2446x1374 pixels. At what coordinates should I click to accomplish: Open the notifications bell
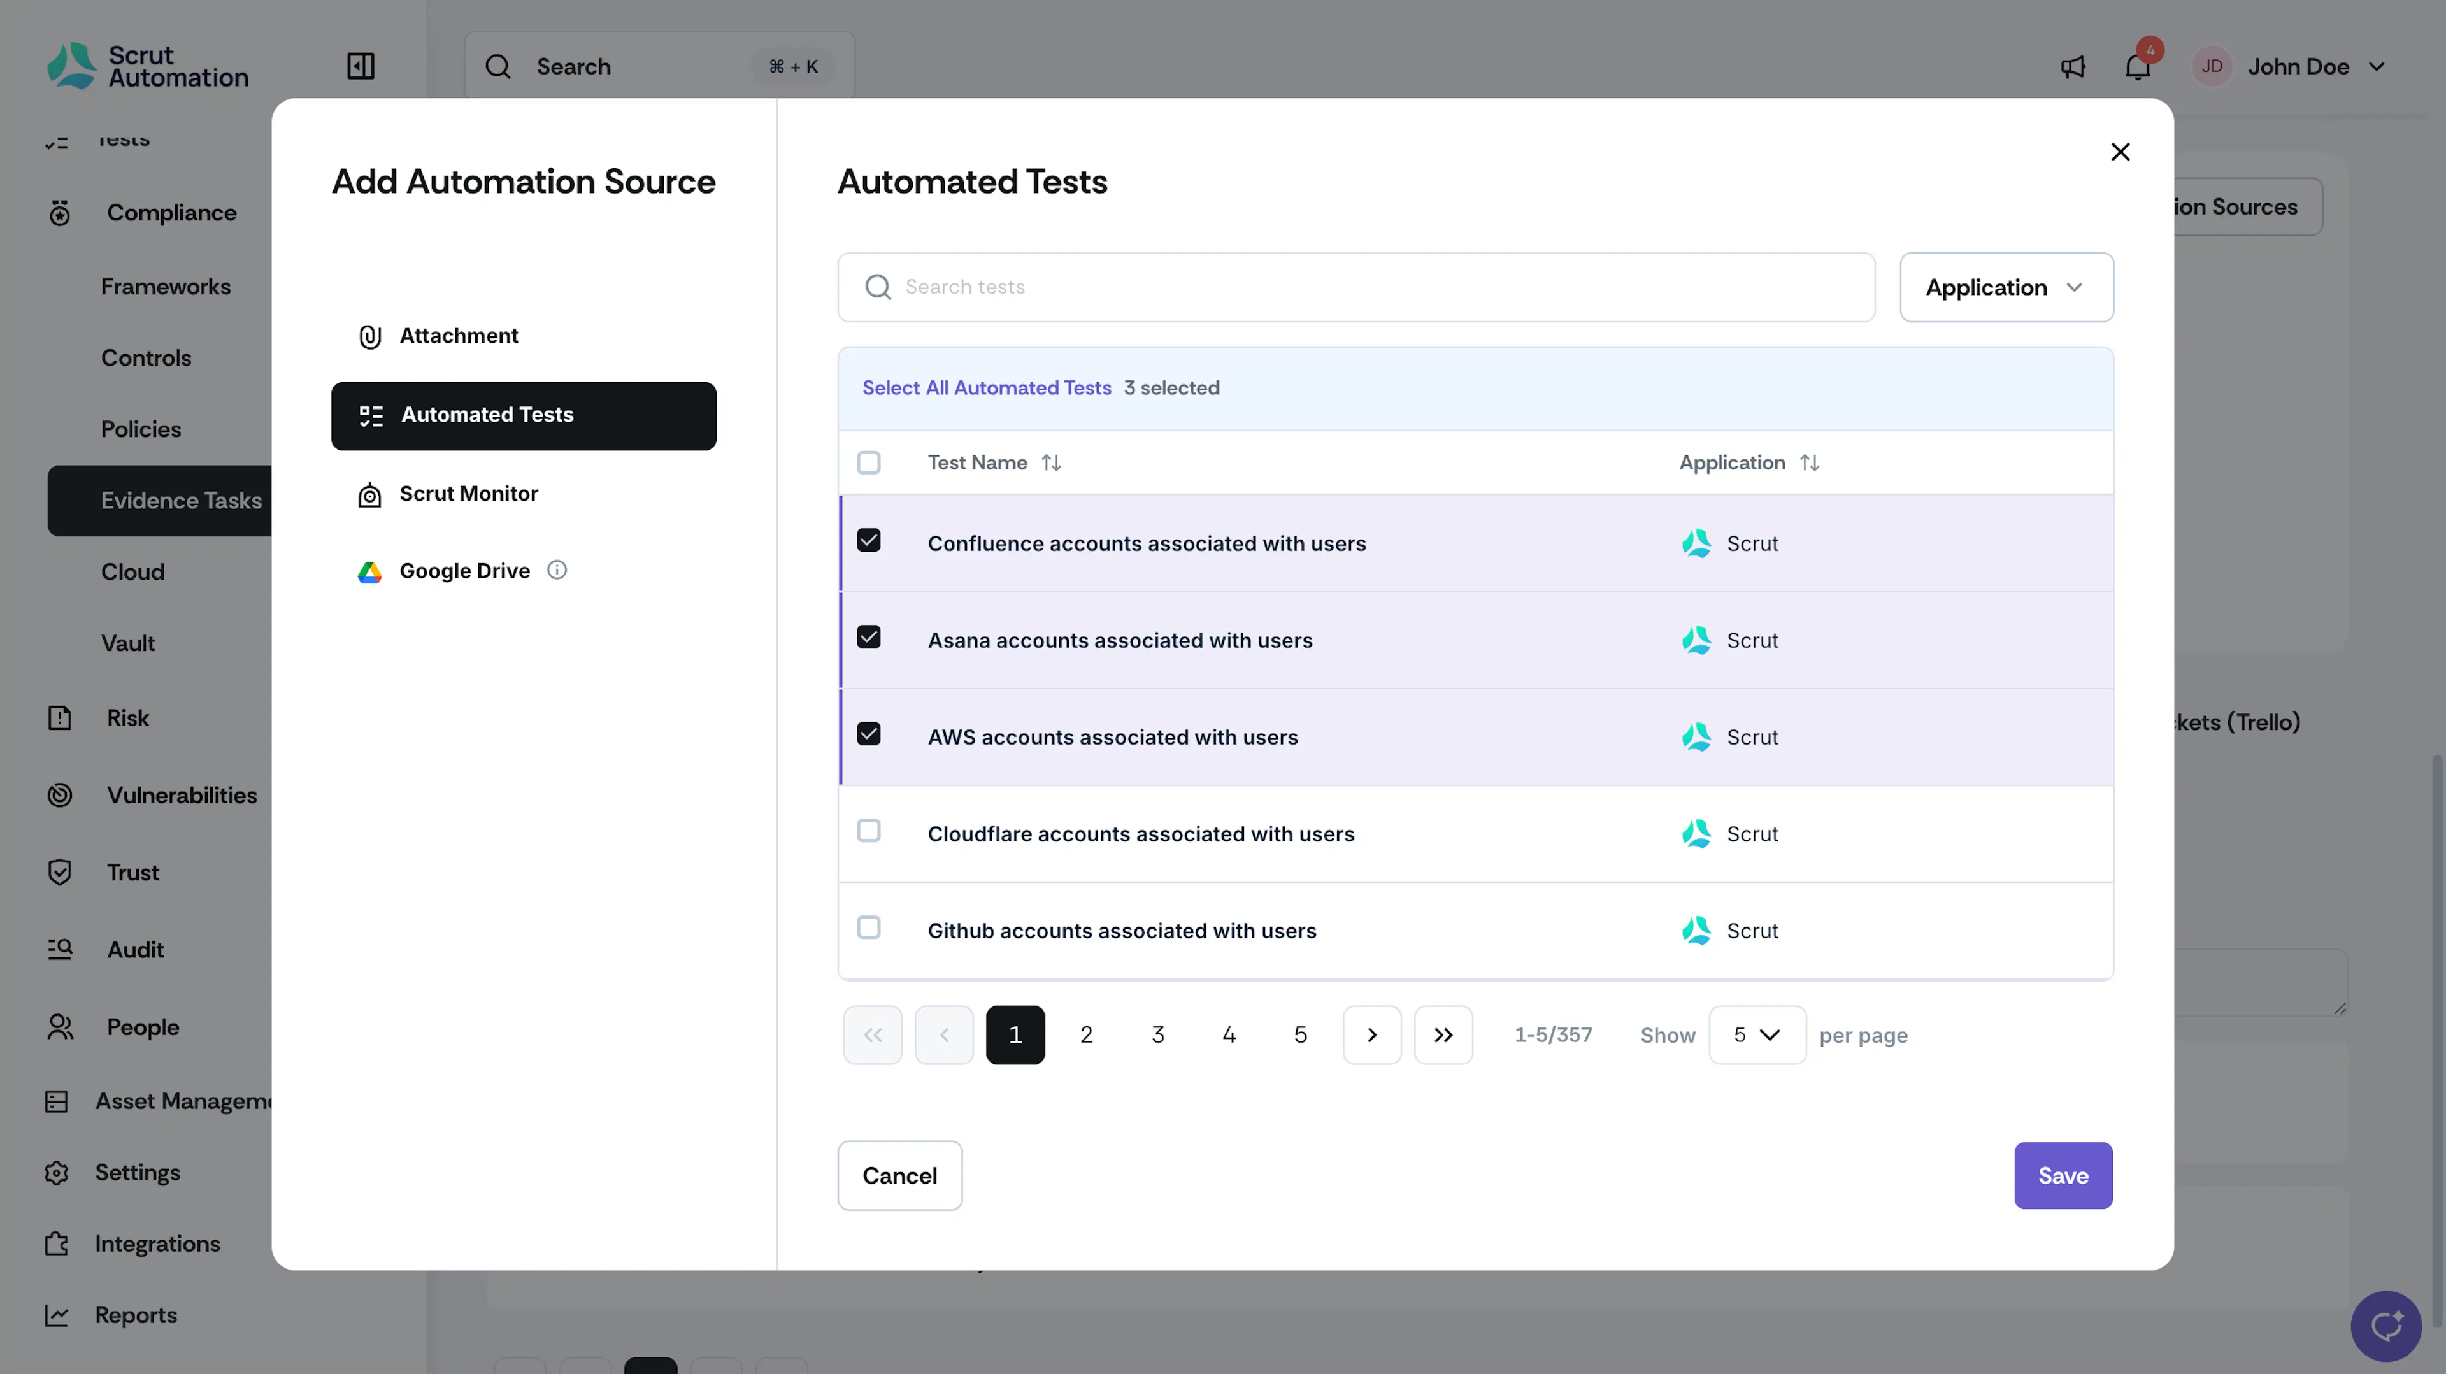point(2138,66)
